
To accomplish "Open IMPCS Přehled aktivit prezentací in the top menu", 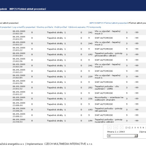I will 28,9.
